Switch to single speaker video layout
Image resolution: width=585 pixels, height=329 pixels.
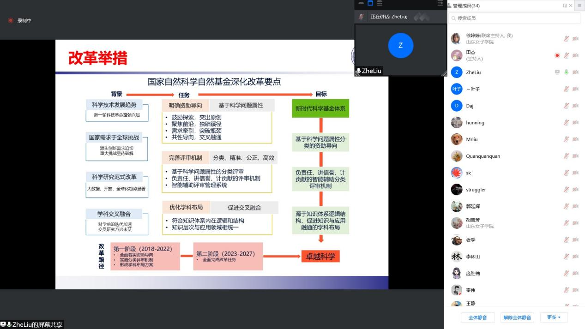370,3
